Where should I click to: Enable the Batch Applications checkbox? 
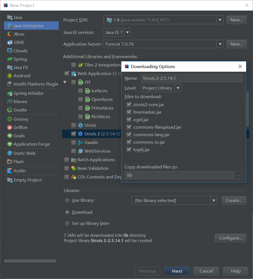click(x=67, y=160)
